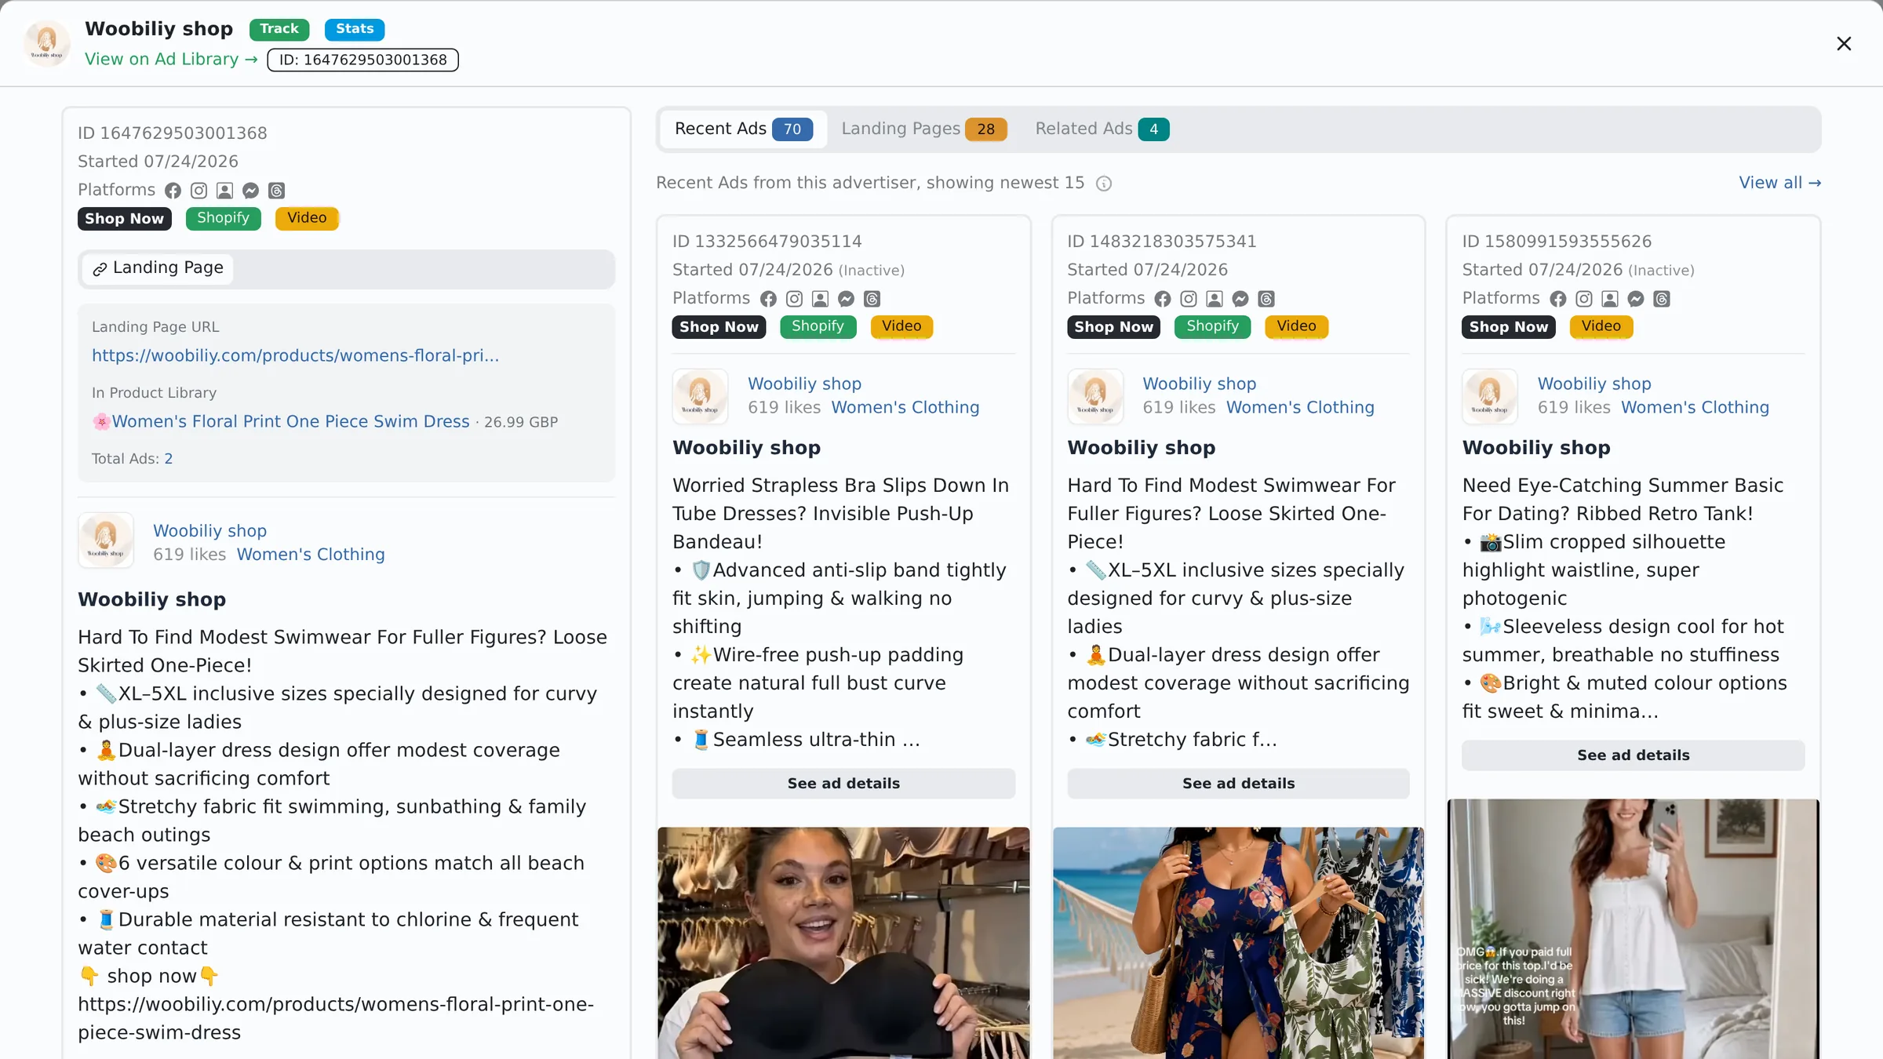Open the blue Stats button
The image size is (1883, 1059).
[355, 29]
